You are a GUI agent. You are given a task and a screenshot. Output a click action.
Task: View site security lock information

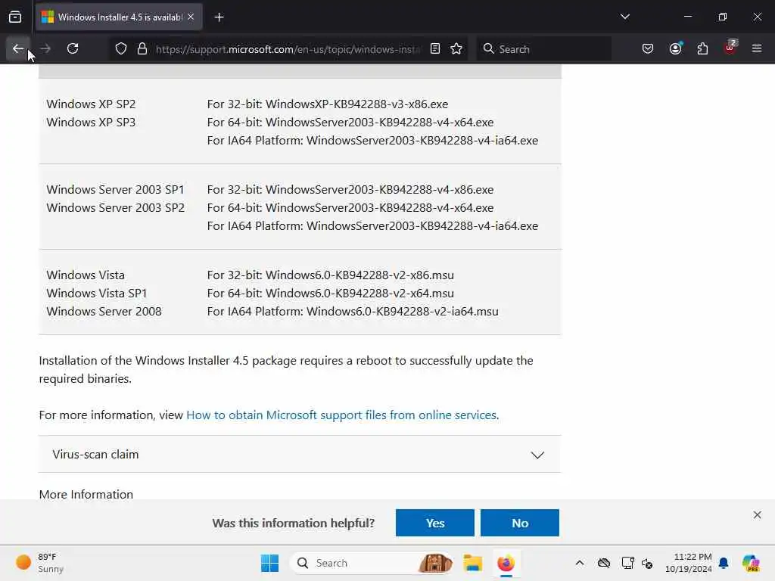coord(142,48)
